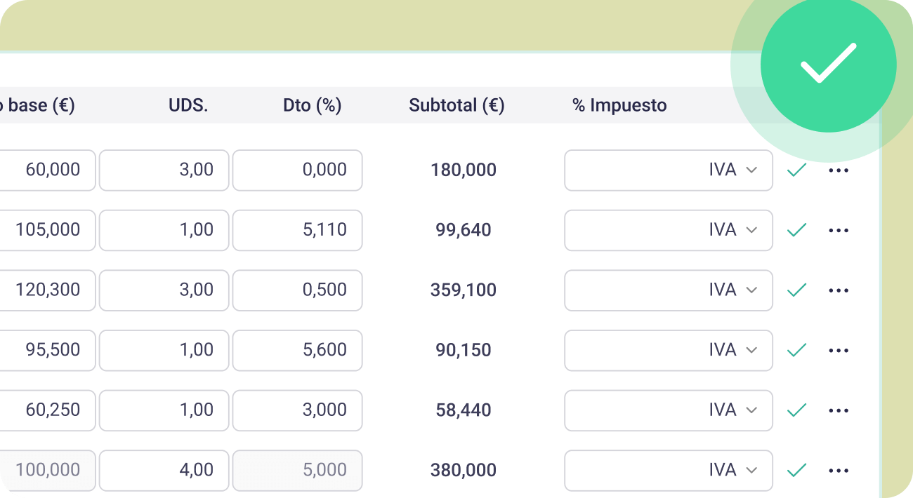Open the ellipsis options menu on the 359,100 row

point(839,290)
